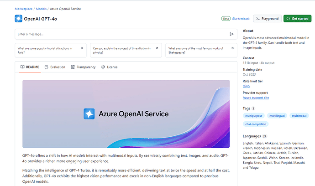Click the green Get started button
The image size is (315, 186).
(x=297, y=18)
